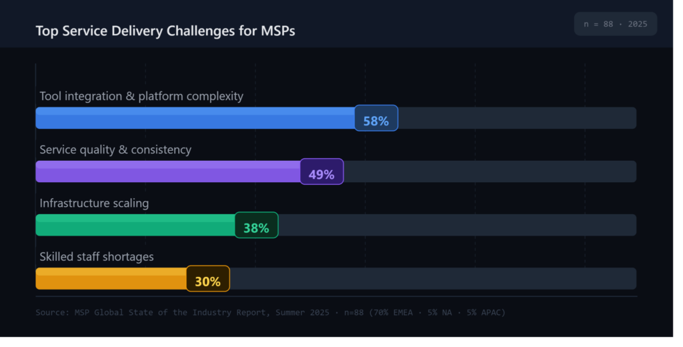This screenshot has height=347, width=683.
Task: Click the blue Tool integration bar fill
Action: pos(195,118)
